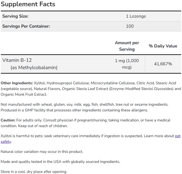
Task: Click the Store in a cool, dry place line
Action: click(34, 172)
